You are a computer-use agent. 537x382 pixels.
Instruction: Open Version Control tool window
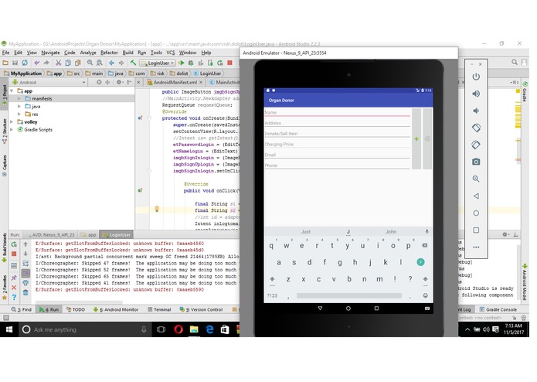[x=201, y=310]
